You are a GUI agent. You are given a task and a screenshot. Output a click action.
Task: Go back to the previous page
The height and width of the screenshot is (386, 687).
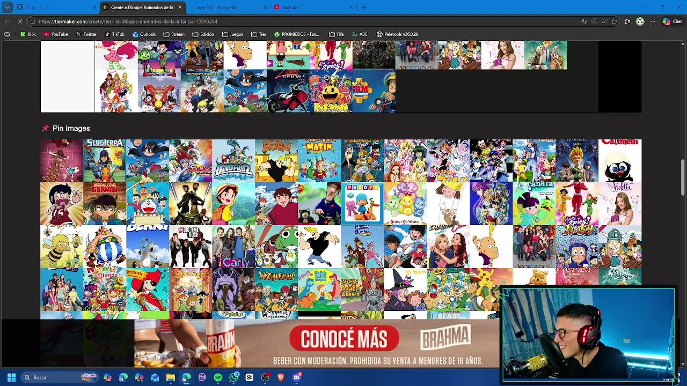6,21
